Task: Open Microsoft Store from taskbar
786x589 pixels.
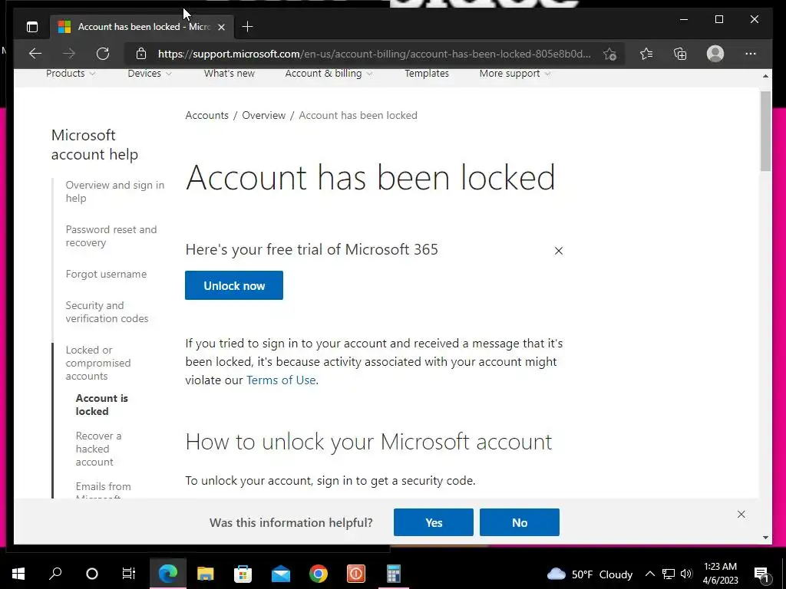Action: pos(243,574)
